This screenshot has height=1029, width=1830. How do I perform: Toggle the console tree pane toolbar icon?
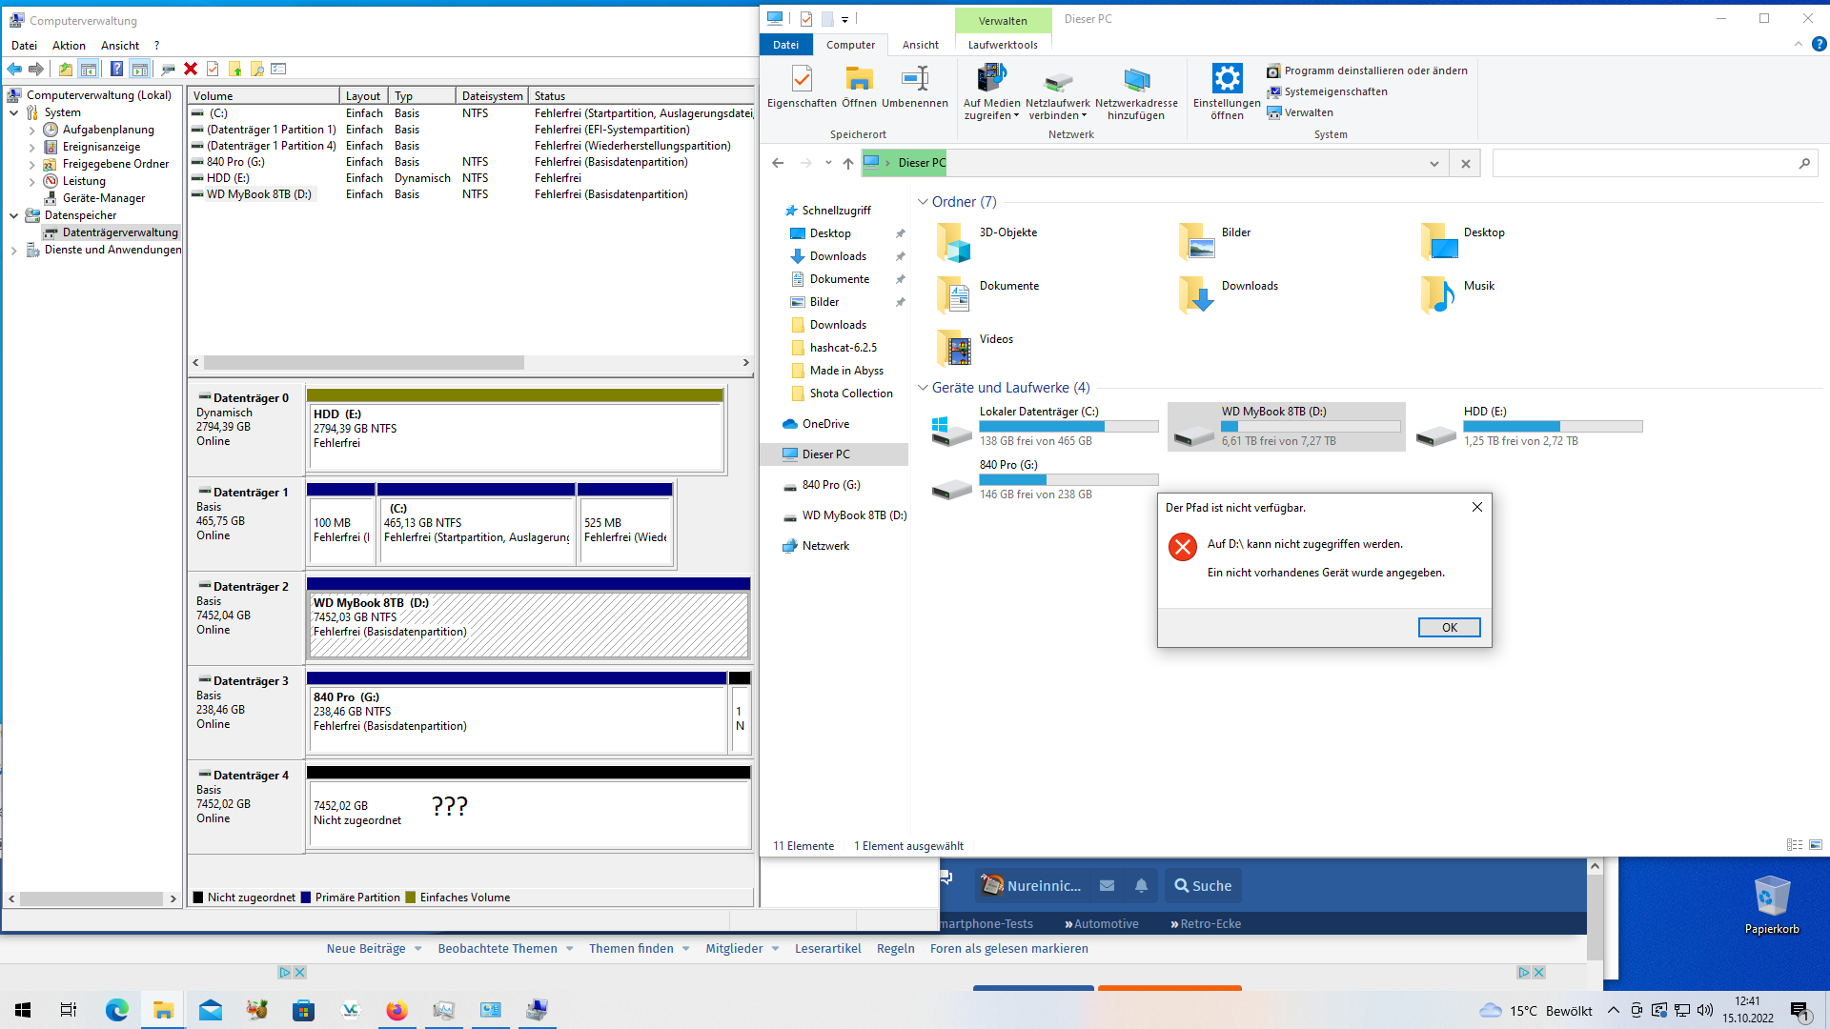click(x=88, y=69)
